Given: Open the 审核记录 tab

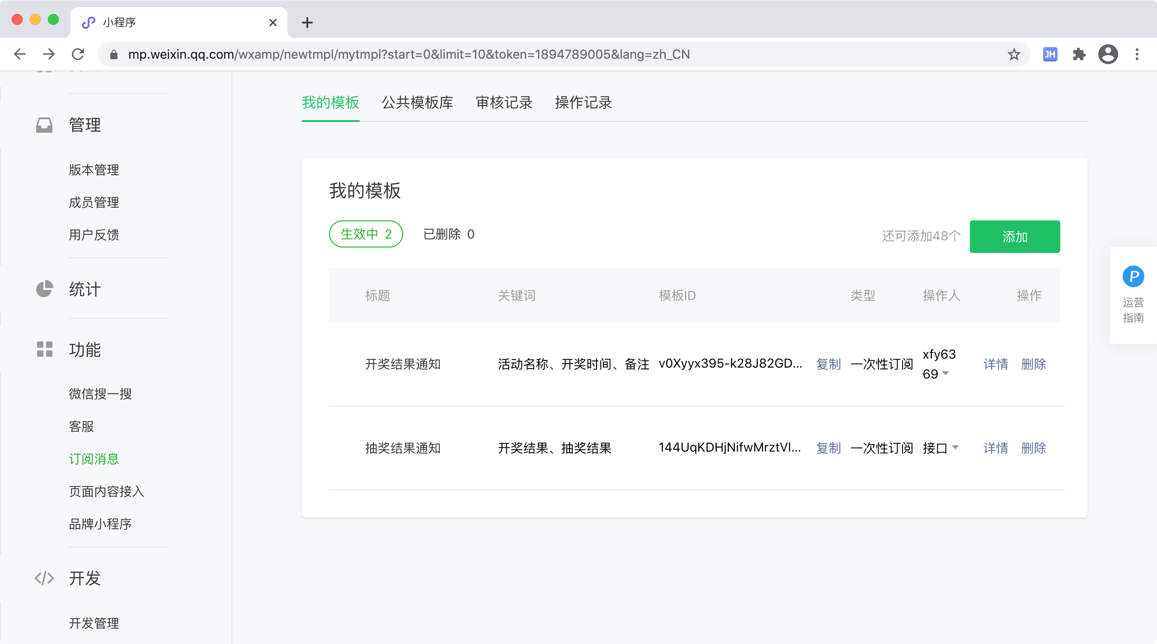Looking at the screenshot, I should tap(504, 103).
